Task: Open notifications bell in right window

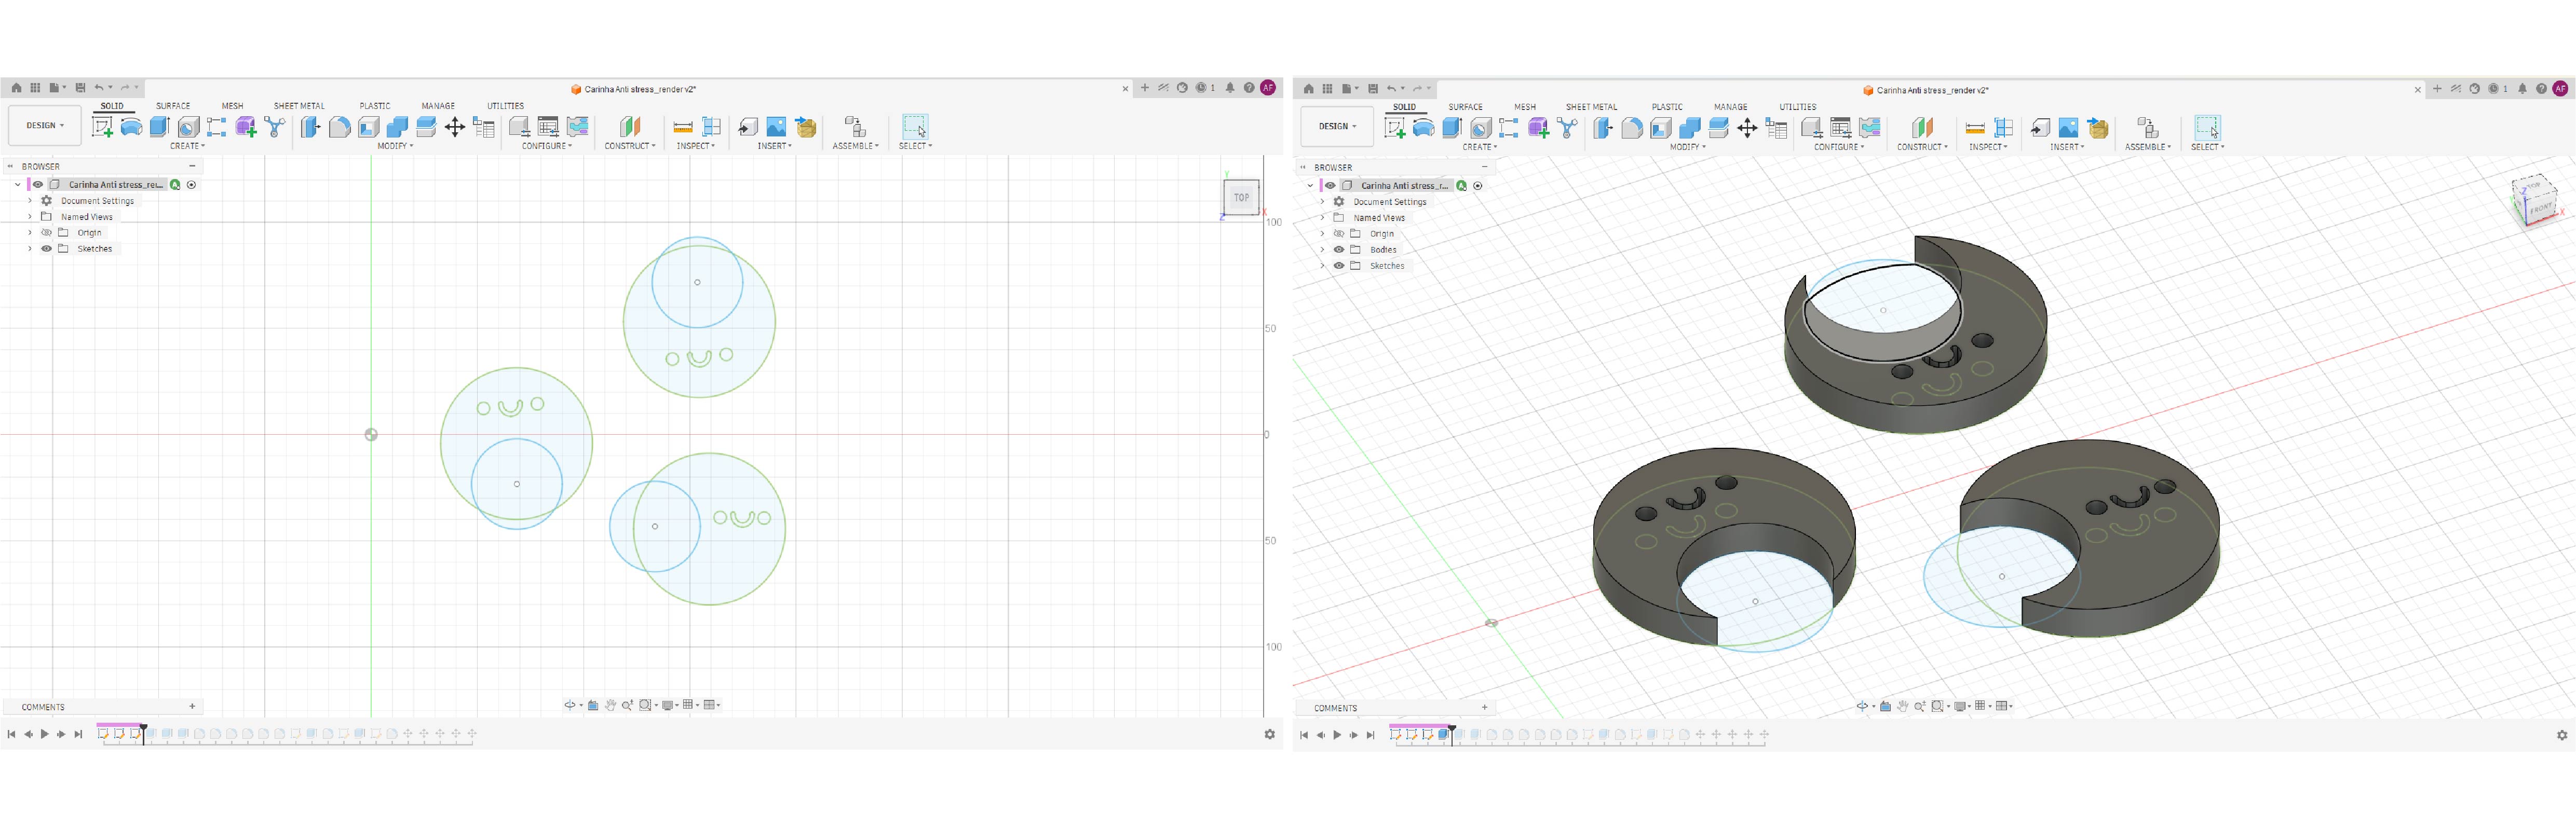Action: (x=2522, y=89)
